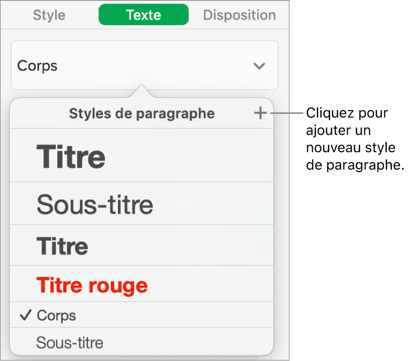Apply the largest Titre style at the list top
This screenshot has width=410, height=361.
tap(71, 157)
